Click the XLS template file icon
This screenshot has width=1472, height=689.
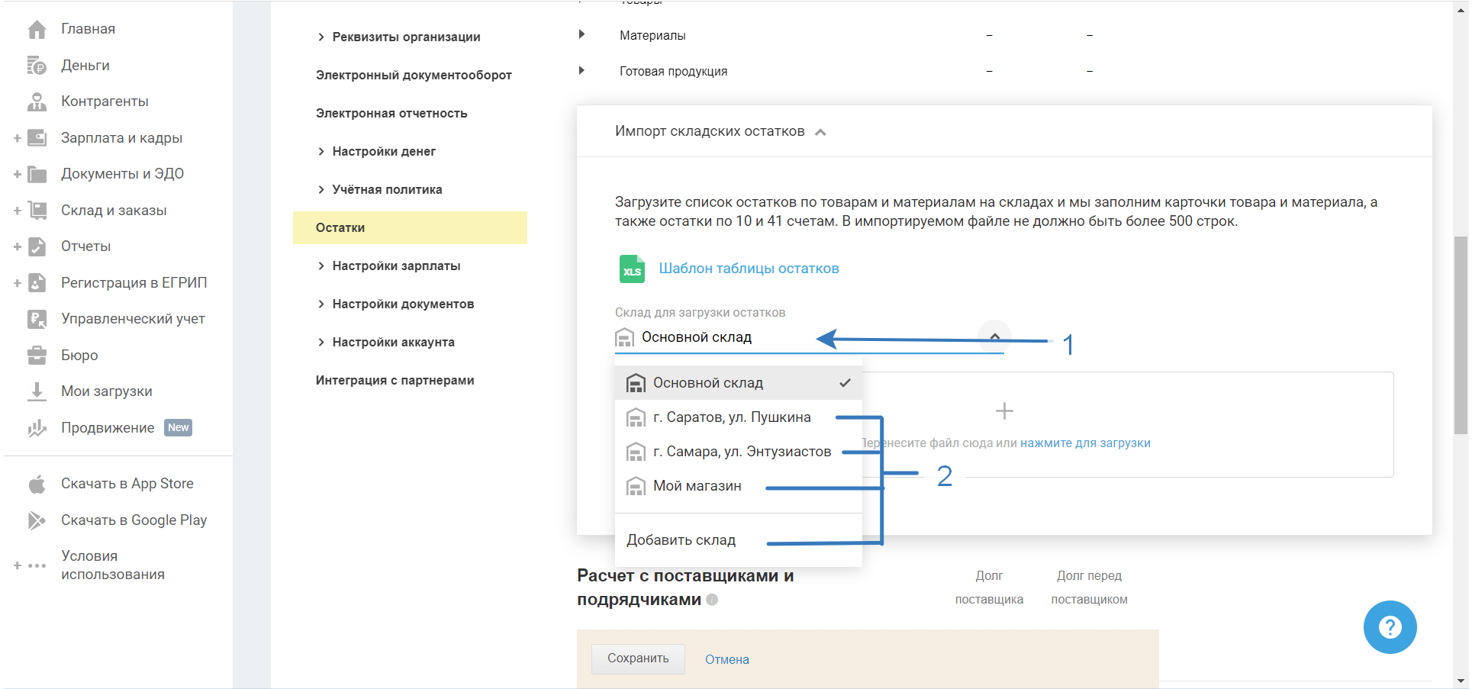(632, 269)
